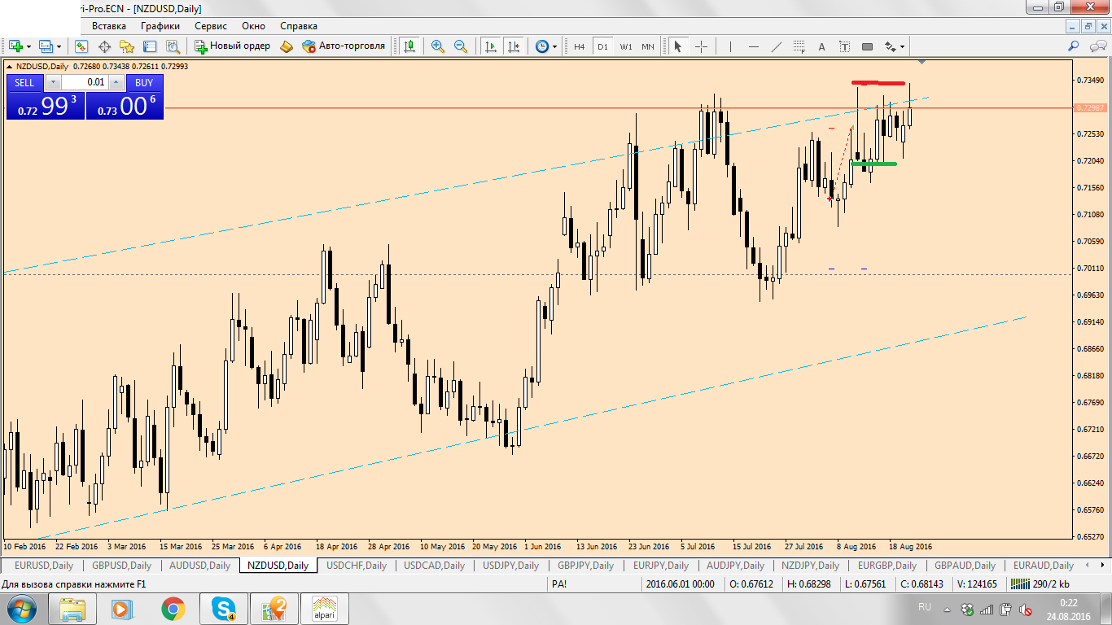Zoom out the chart
This screenshot has height=625, width=1112.
pos(461,46)
